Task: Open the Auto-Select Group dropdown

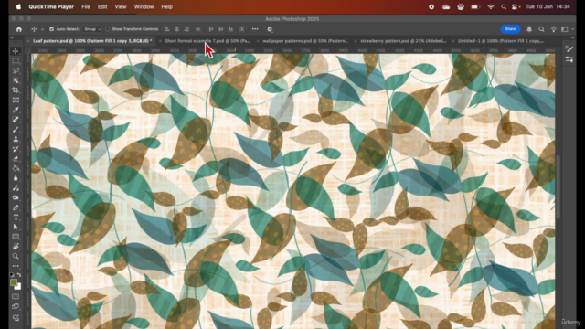Action: click(x=92, y=29)
